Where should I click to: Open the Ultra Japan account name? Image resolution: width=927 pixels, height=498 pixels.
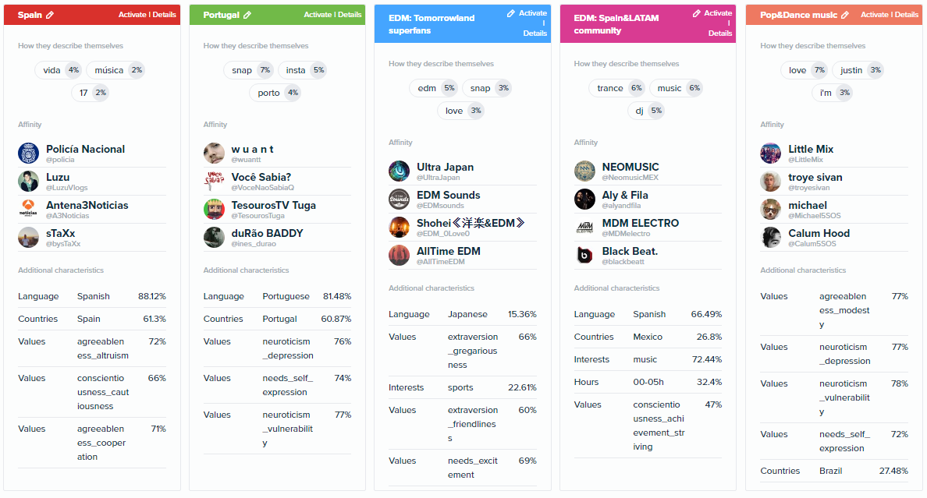pos(446,168)
